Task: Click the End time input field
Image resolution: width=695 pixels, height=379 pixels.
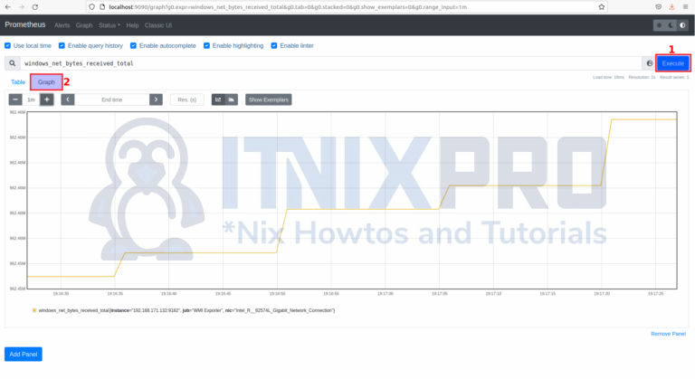Action: [x=111, y=99]
